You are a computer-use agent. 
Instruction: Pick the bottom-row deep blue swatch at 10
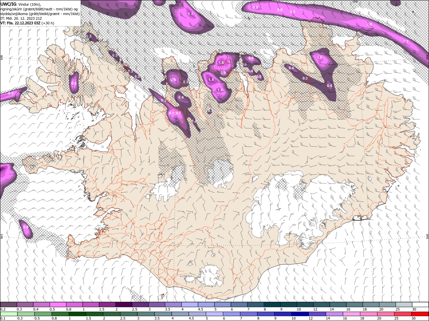coord(300,314)
